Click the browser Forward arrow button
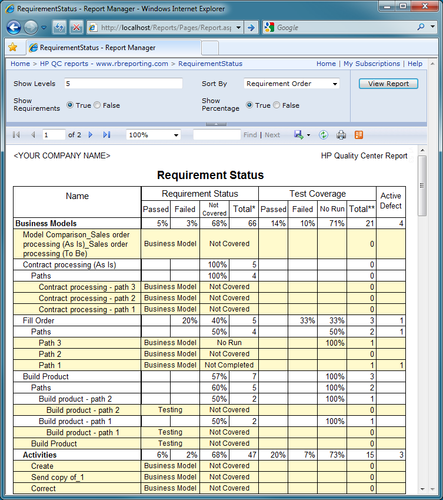The height and width of the screenshot is (500, 443). 31,28
